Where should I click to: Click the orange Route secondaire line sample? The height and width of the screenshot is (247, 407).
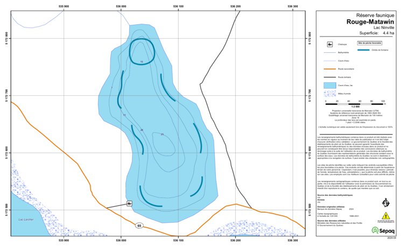(x=329, y=69)
